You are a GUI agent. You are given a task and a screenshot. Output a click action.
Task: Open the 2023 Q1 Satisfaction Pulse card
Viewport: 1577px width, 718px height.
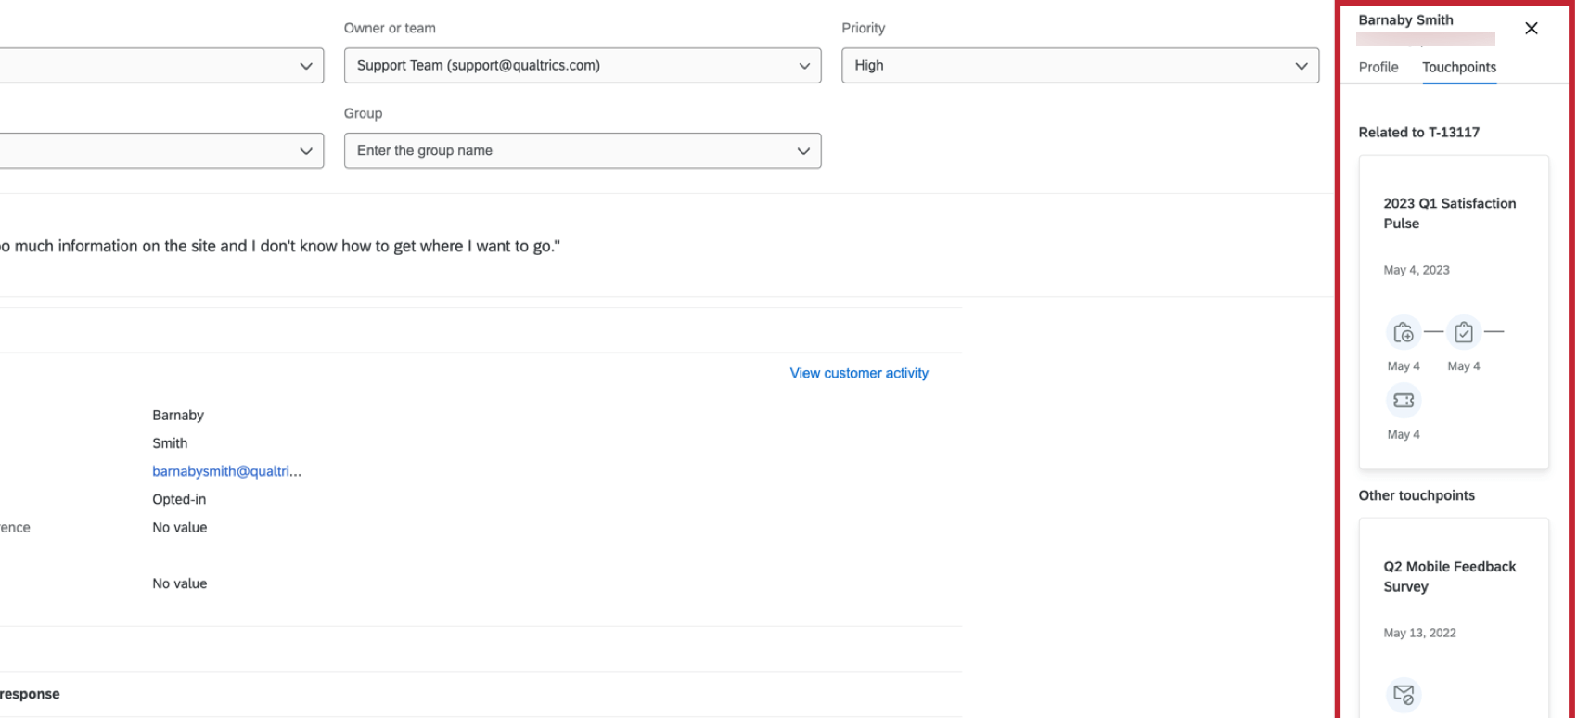[1450, 213]
